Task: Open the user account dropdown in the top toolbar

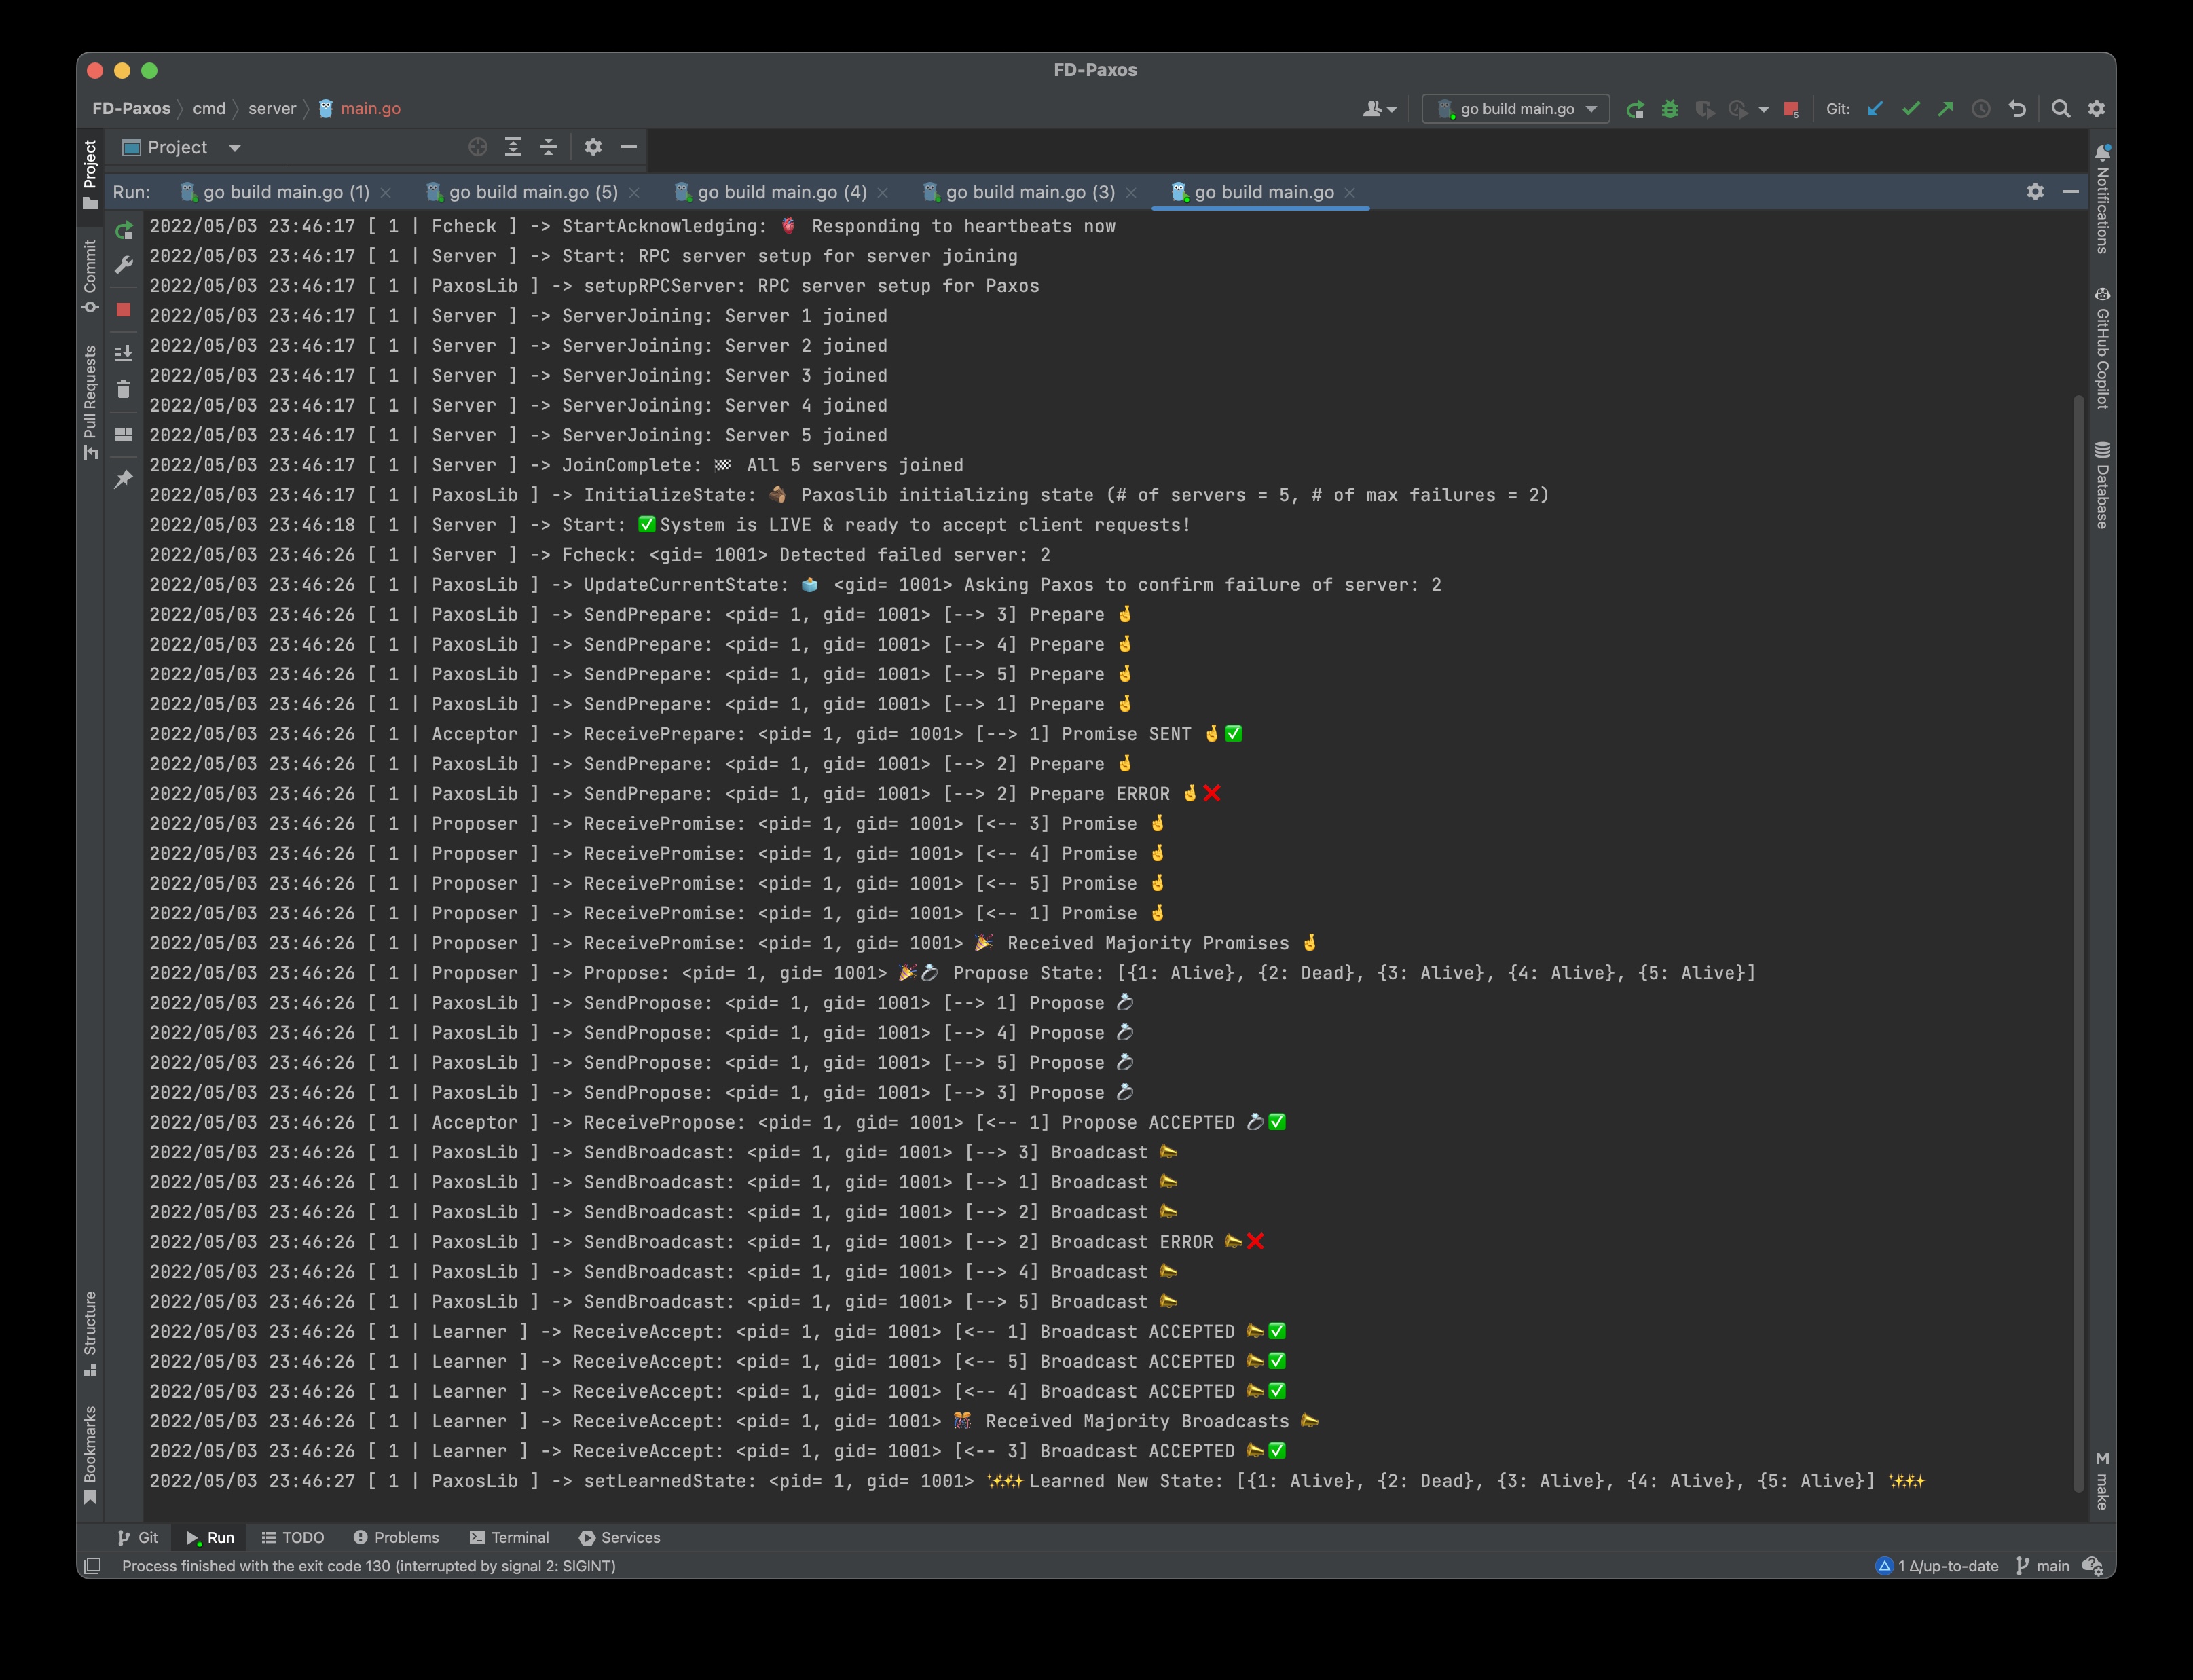Action: (x=1380, y=109)
